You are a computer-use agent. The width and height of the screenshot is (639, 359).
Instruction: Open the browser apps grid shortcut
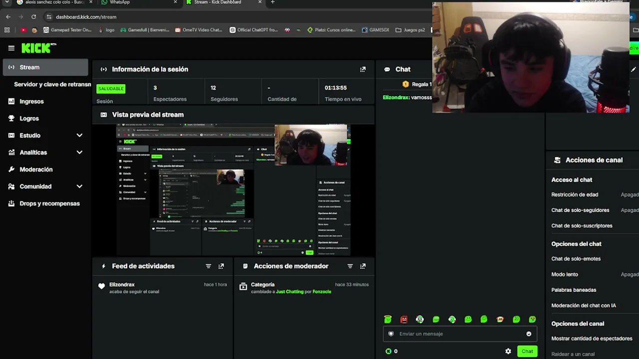click(x=7, y=30)
